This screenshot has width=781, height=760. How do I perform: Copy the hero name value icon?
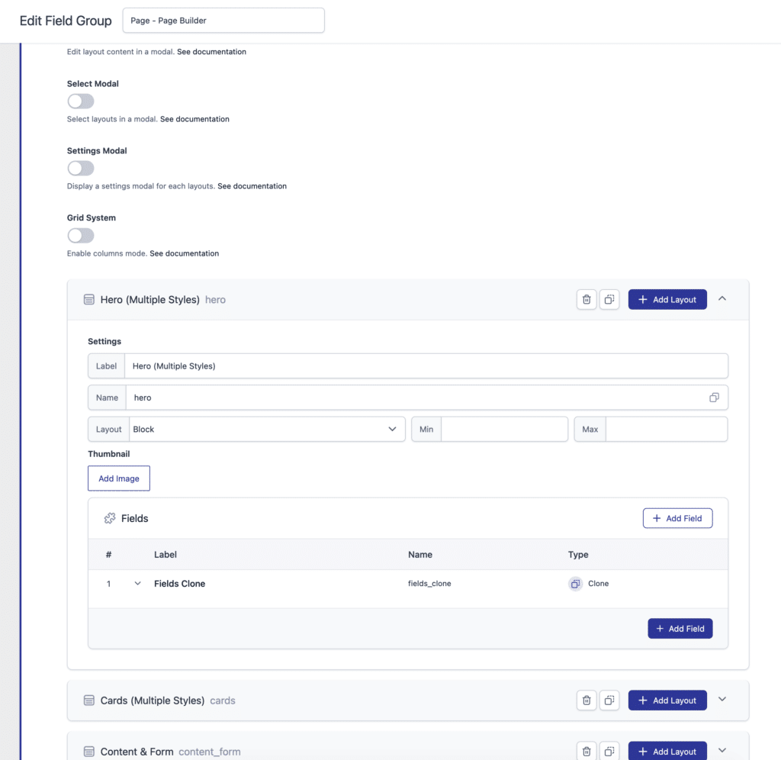[714, 398]
